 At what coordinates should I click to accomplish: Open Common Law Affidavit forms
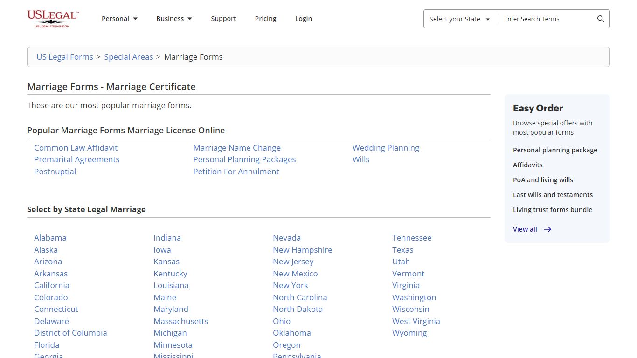76,148
